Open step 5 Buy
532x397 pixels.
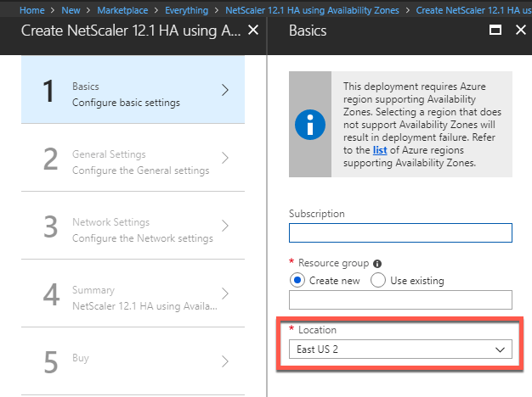[133, 361]
